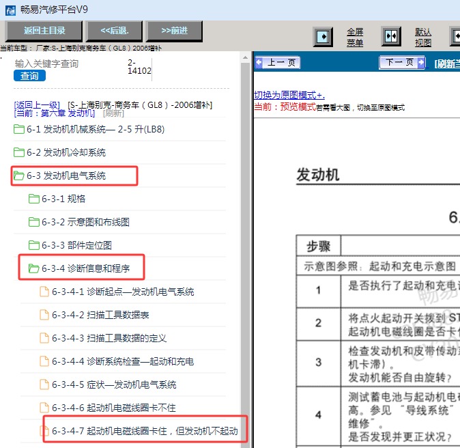Click 切换为原图模式+ link
Viewport: 460px width, 448px height.
point(289,95)
